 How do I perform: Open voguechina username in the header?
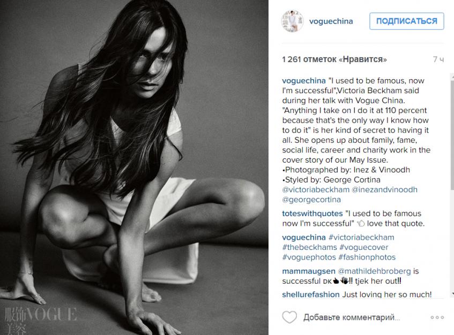tap(331, 21)
